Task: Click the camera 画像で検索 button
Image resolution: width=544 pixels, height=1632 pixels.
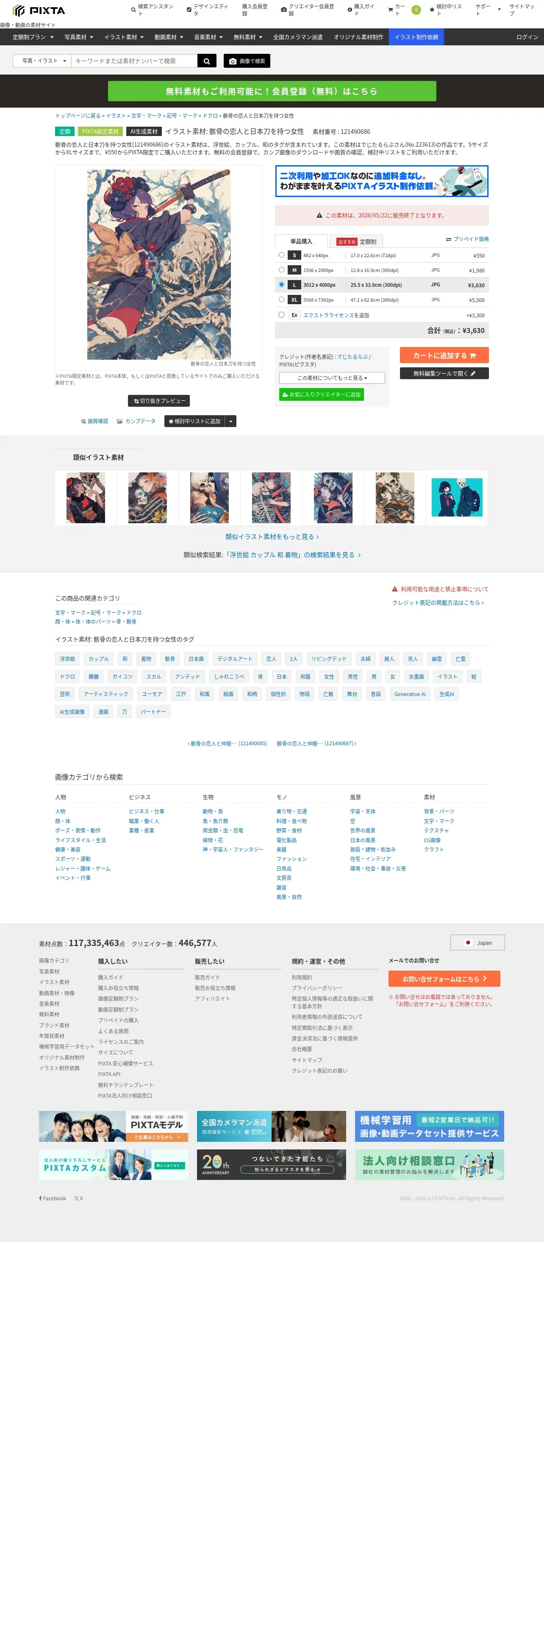Action: pos(247,61)
